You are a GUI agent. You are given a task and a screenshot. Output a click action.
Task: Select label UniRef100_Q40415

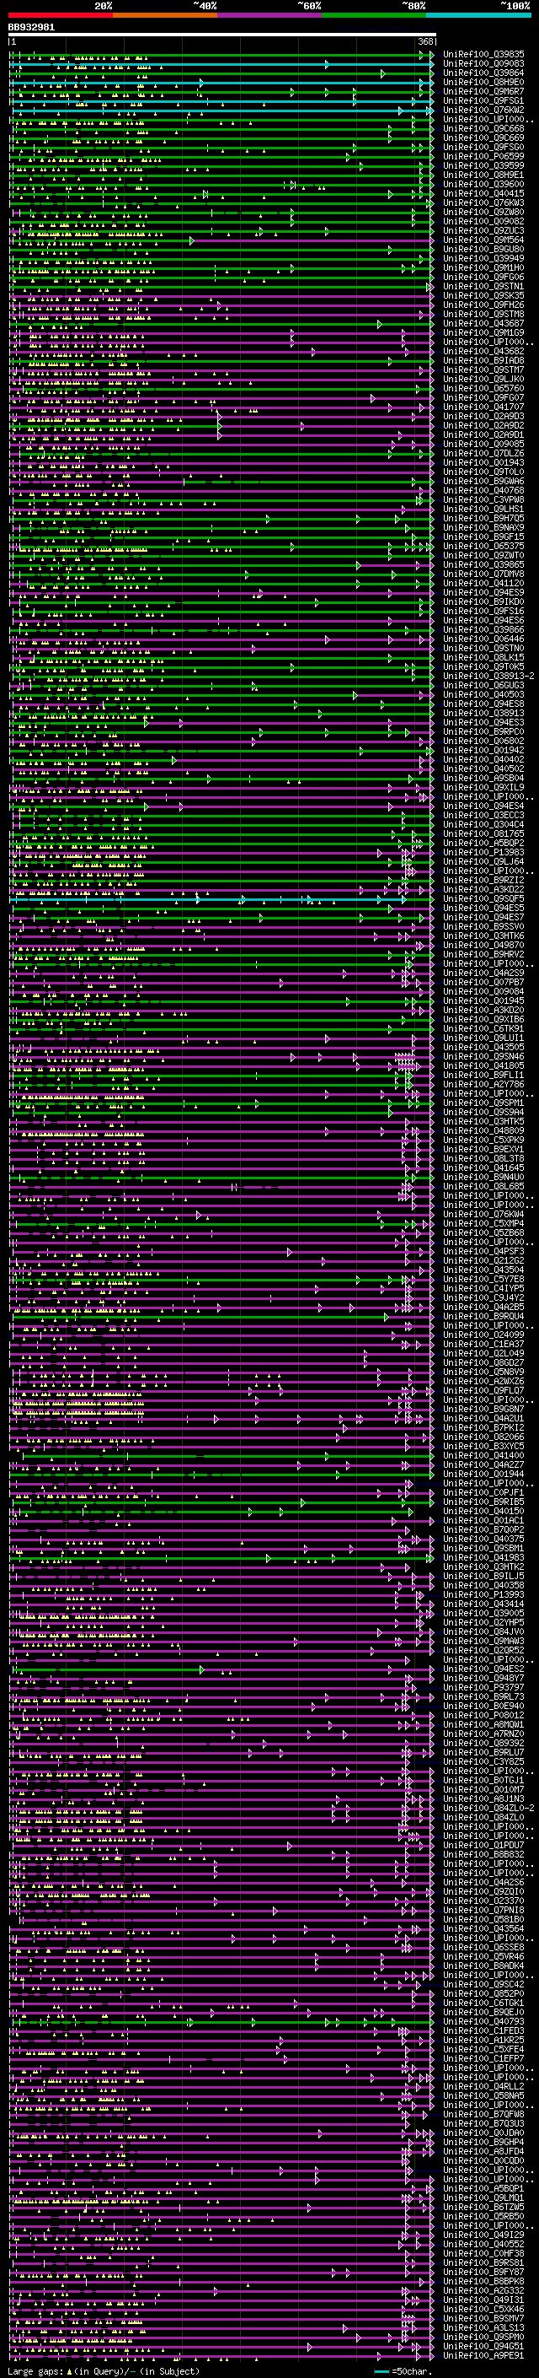pos(483,194)
